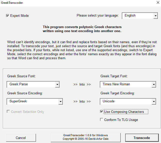
Task: Open the Greek Source Encoding dropdown arrow
Action: point(60,102)
